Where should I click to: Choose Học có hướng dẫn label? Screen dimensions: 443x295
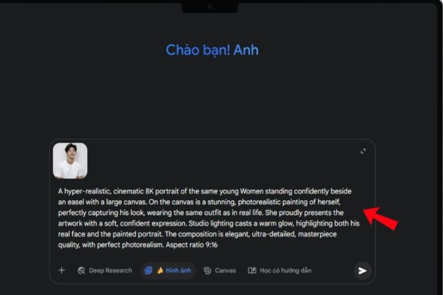pyautogui.click(x=285, y=270)
